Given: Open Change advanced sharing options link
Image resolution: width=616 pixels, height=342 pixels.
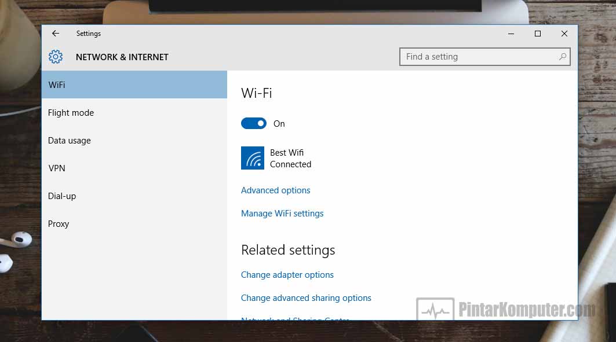Looking at the screenshot, I should (x=306, y=298).
